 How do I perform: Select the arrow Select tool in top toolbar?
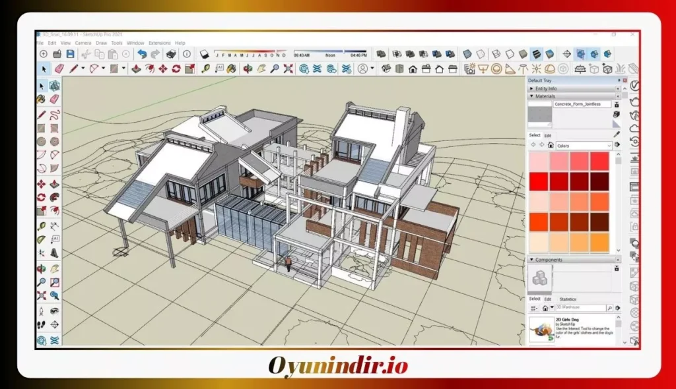44,69
